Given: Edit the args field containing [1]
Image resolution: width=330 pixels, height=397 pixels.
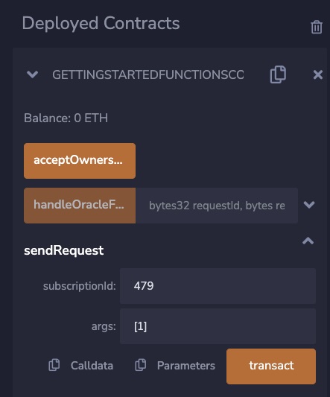Looking at the screenshot, I should [x=218, y=326].
